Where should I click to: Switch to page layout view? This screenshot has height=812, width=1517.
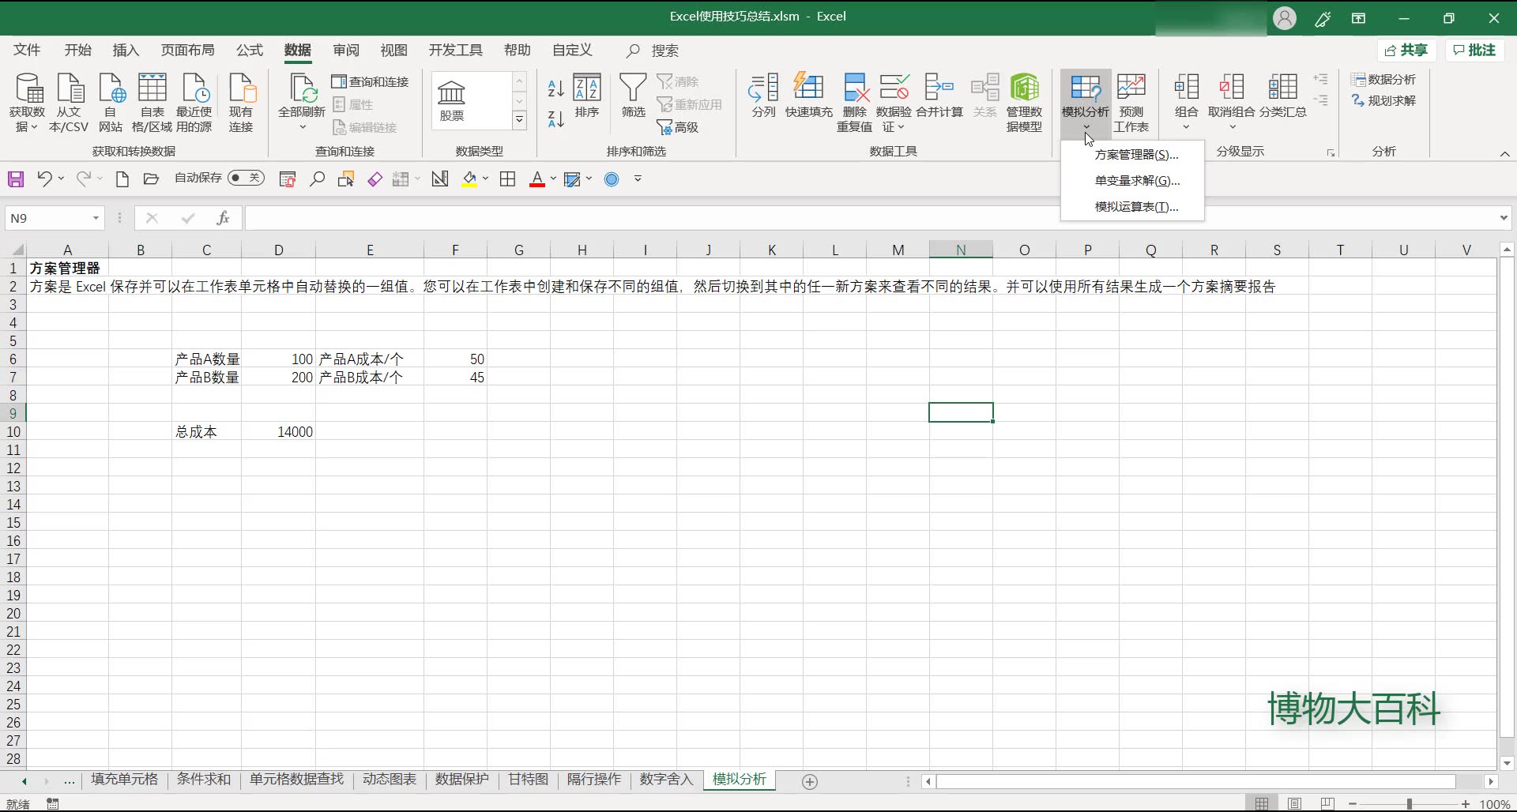pos(1294,804)
